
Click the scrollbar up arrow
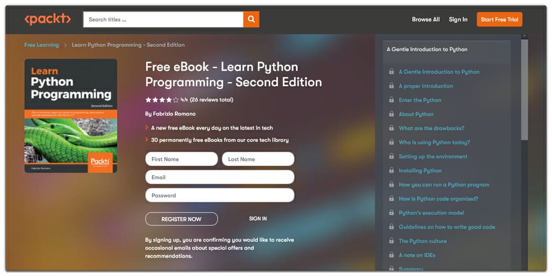click(x=524, y=36)
